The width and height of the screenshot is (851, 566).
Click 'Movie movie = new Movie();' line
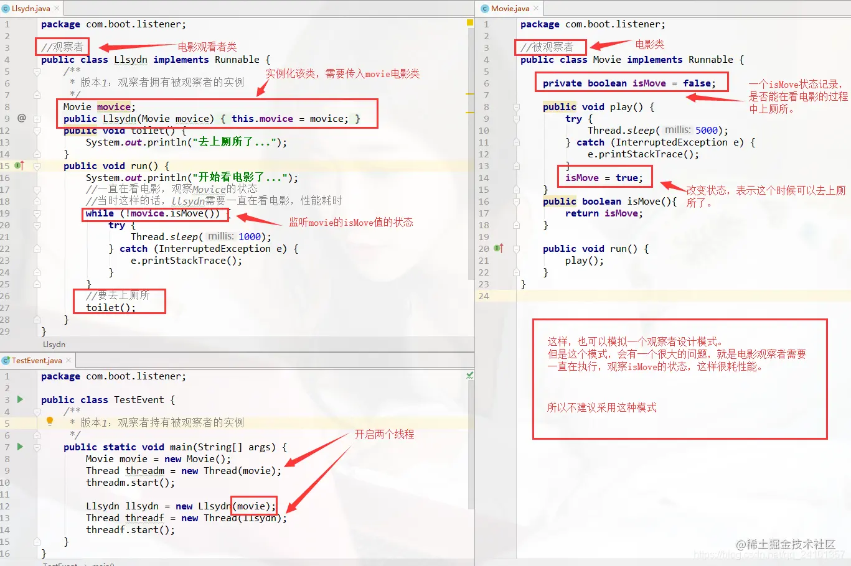159,459
